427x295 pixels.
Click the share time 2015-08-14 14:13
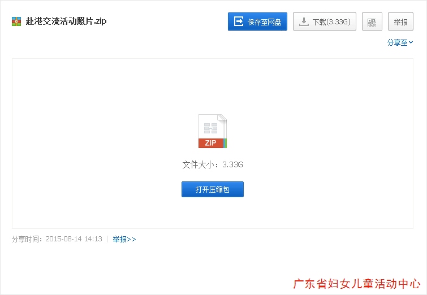tap(74, 239)
